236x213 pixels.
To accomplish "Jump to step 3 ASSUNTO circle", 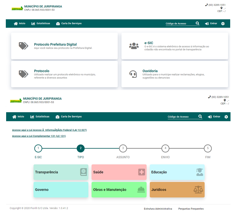I will tap(123, 148).
